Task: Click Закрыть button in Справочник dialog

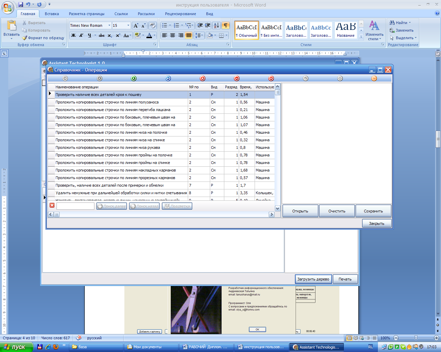Action: coord(377,223)
